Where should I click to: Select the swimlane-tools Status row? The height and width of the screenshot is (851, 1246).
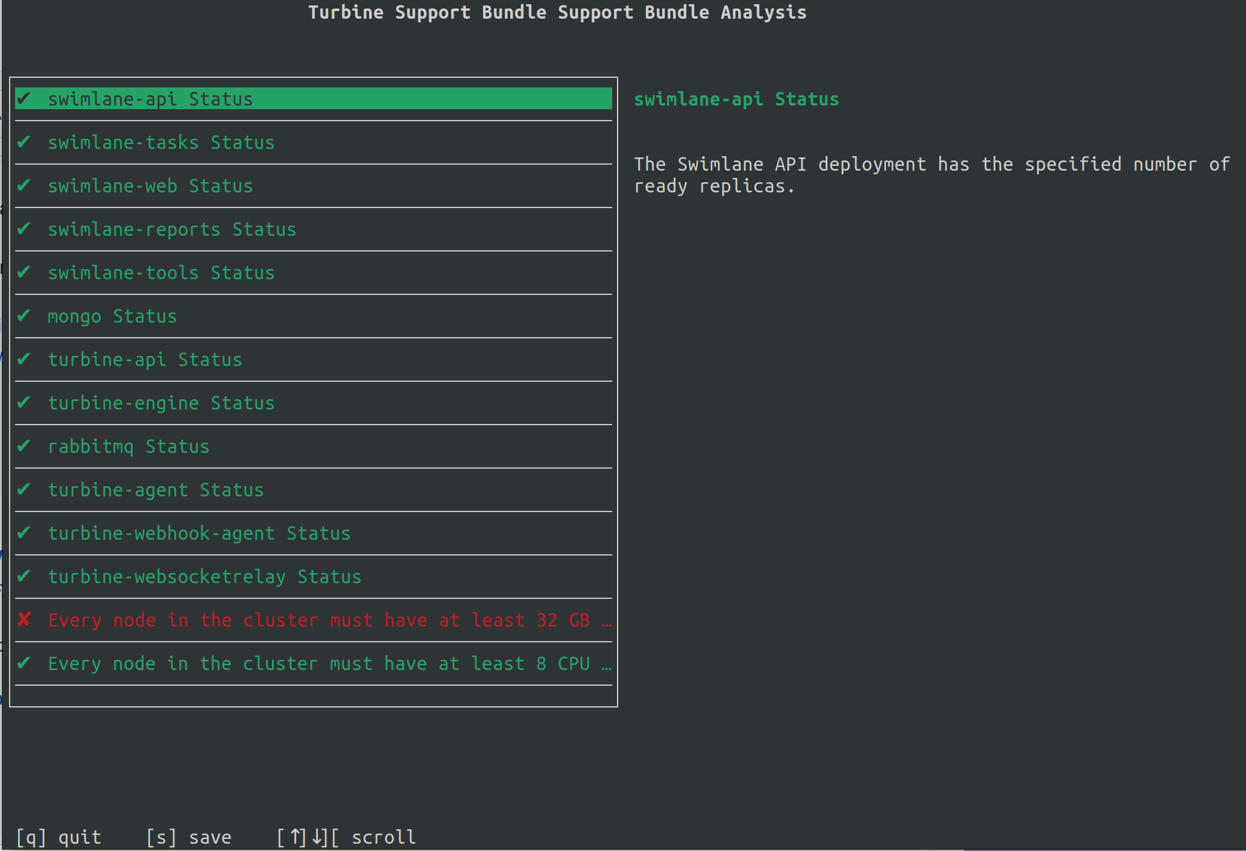coord(314,273)
